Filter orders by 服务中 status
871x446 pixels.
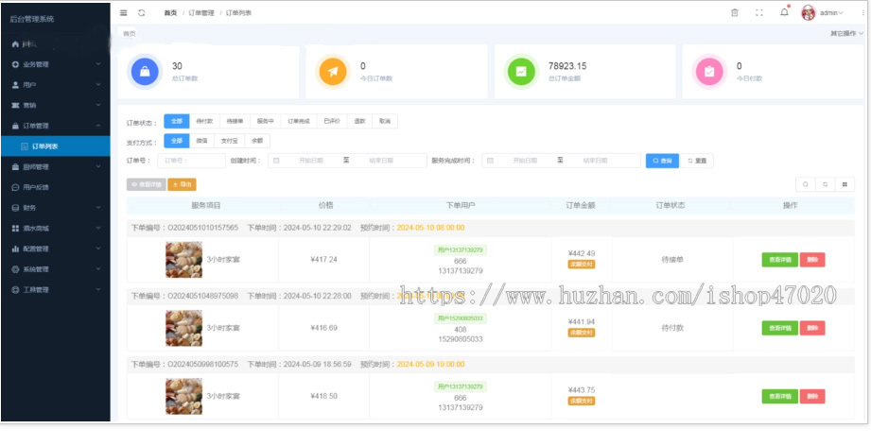pyautogui.click(x=266, y=122)
